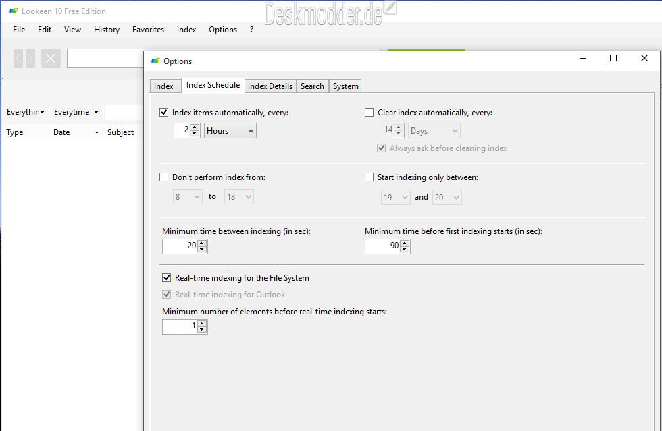Open the 19 hour dropdown
This screenshot has height=431, width=662.
click(x=396, y=198)
